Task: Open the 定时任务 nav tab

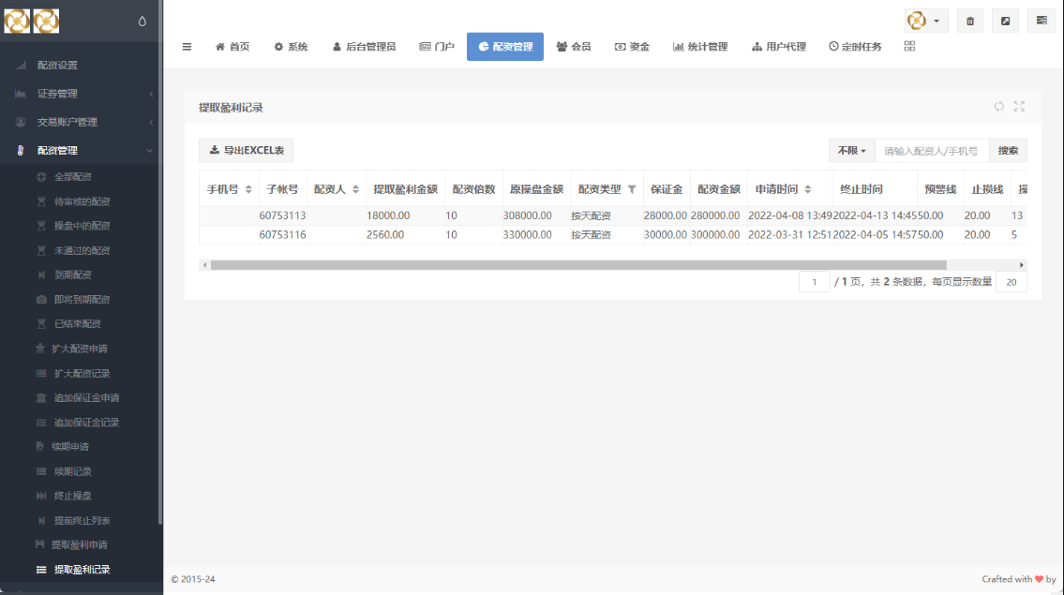Action: pos(855,47)
